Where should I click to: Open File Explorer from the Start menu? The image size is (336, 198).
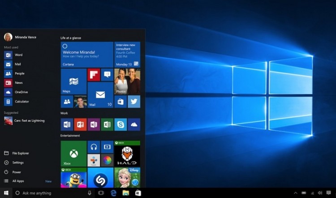tap(17, 153)
